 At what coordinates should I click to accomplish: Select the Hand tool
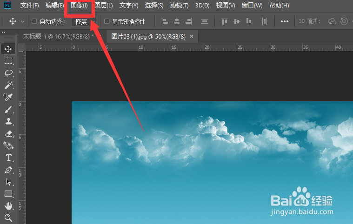[8, 206]
